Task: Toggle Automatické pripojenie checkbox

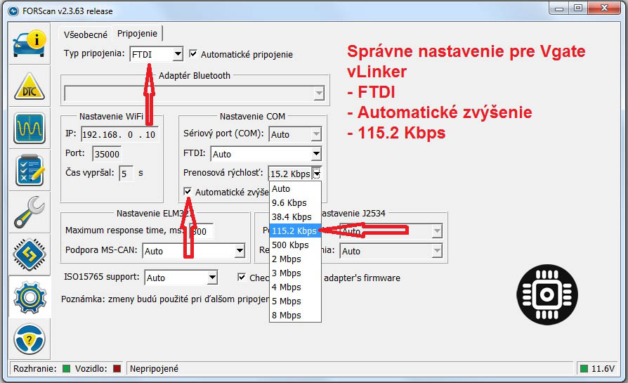Action: coord(193,53)
